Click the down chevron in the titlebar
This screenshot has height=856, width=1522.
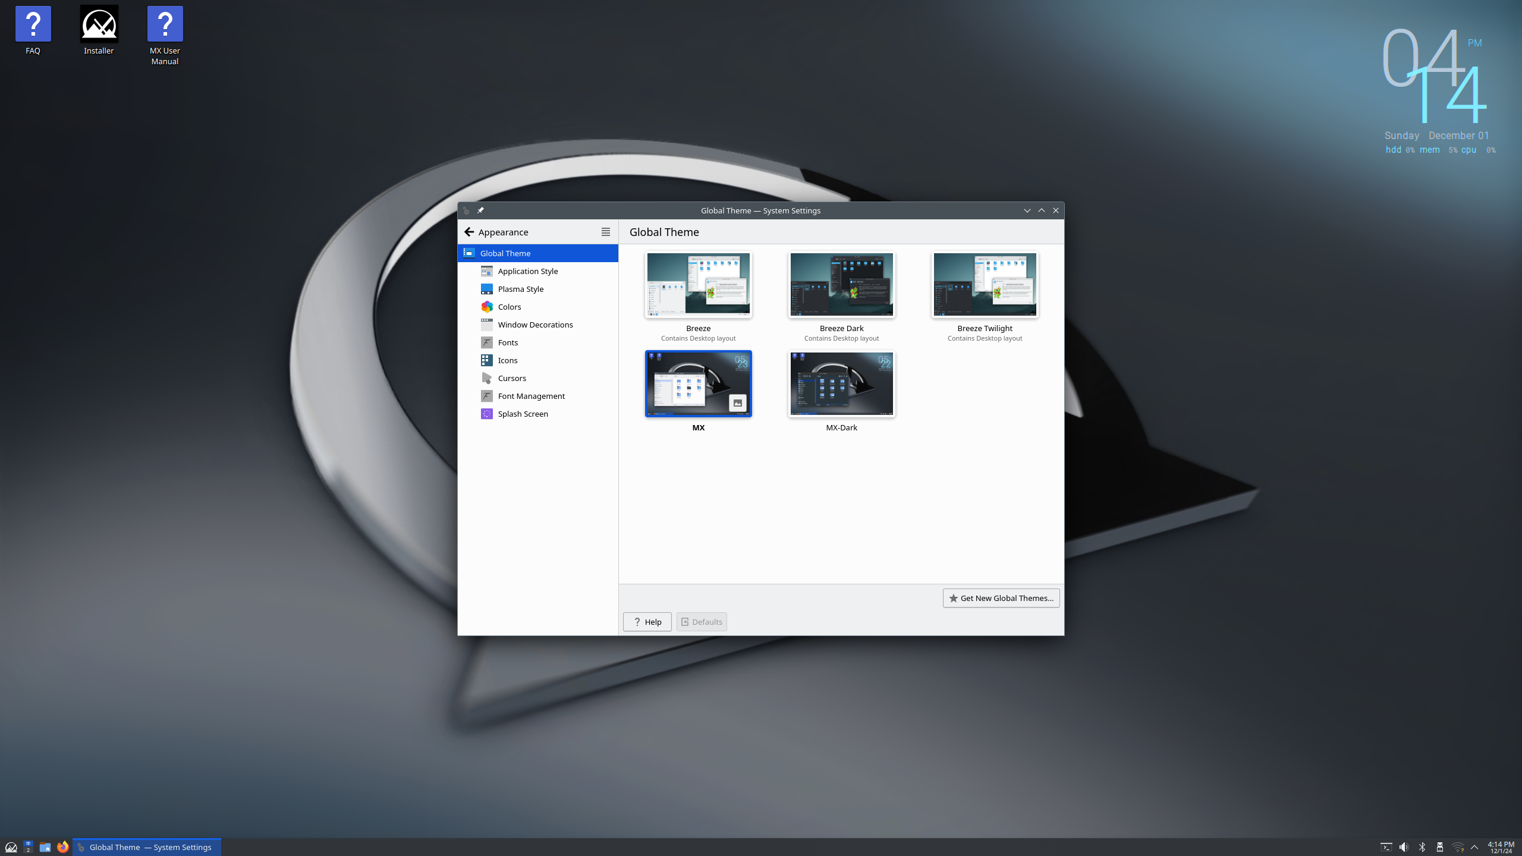[x=1027, y=210]
